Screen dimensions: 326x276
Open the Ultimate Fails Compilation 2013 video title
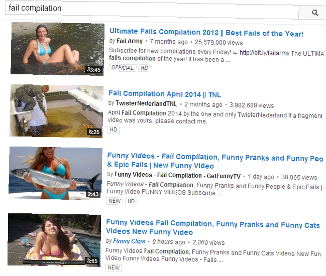click(206, 32)
